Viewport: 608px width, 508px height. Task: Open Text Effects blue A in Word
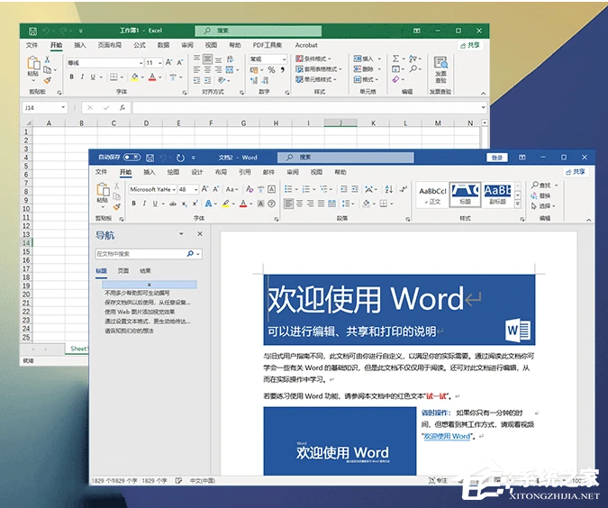pos(209,204)
